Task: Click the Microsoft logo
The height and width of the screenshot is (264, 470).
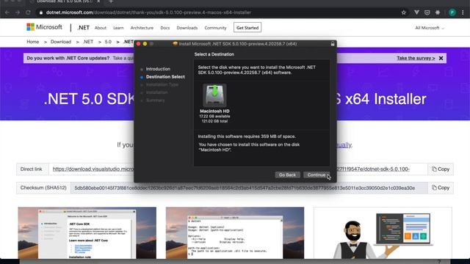Action: (x=44, y=27)
